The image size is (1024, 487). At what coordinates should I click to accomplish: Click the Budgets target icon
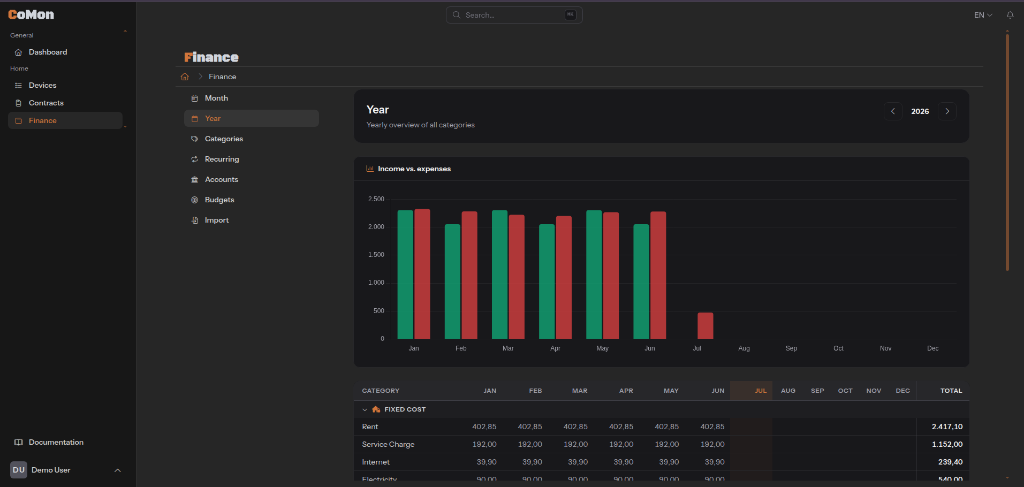click(x=195, y=200)
